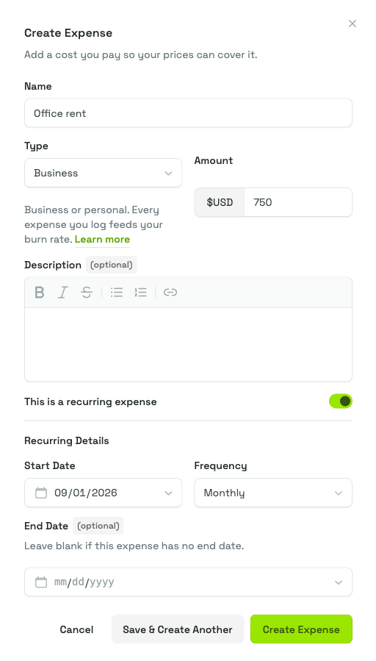Click the Create Expense button
The height and width of the screenshot is (661, 376).
[301, 629]
